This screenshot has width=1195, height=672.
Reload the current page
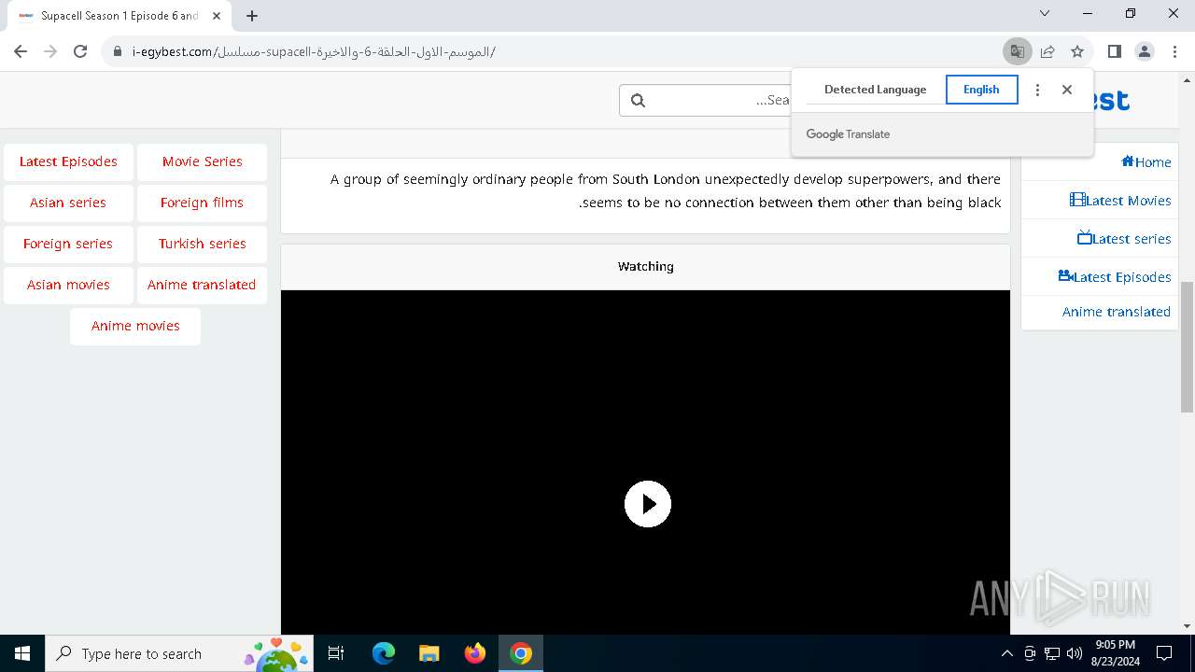point(80,51)
